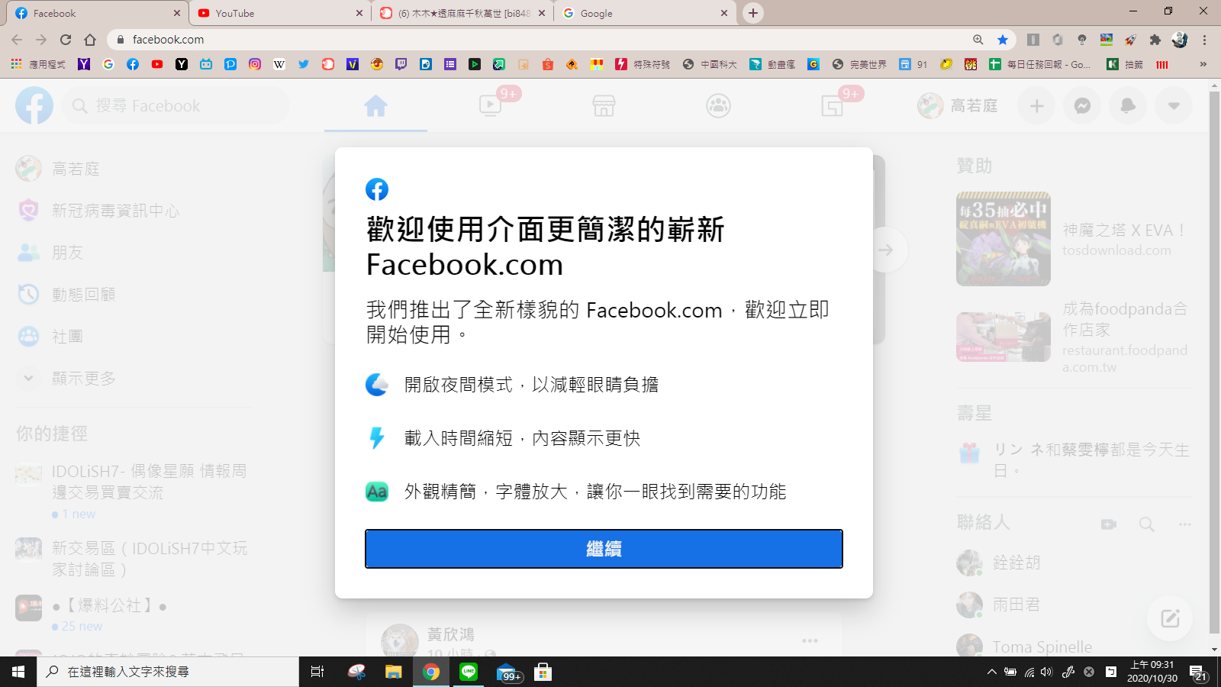The height and width of the screenshot is (687, 1221).
Task: Open the Messenger icon
Action: (x=1082, y=106)
